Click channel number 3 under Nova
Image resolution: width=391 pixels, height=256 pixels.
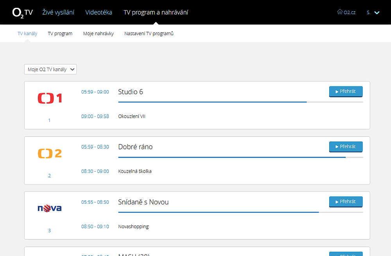pos(49,231)
